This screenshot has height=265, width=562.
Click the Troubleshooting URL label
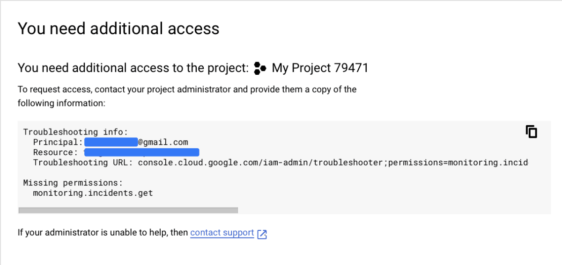(x=83, y=163)
